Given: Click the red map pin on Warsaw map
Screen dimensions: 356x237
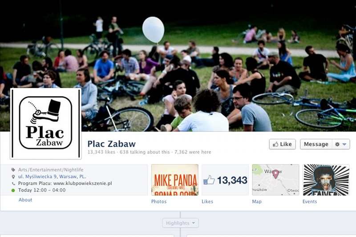Looking at the screenshot, I should pos(275,174).
